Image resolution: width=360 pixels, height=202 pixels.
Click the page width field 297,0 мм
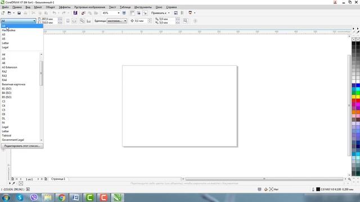point(49,19)
